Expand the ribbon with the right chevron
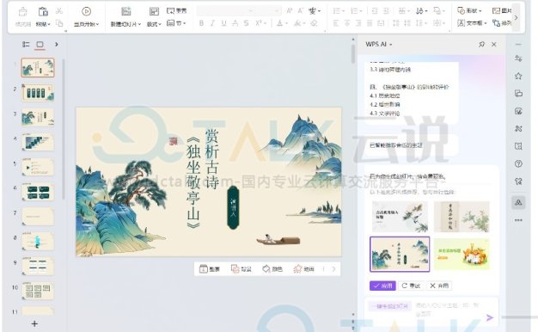 click(516, 17)
